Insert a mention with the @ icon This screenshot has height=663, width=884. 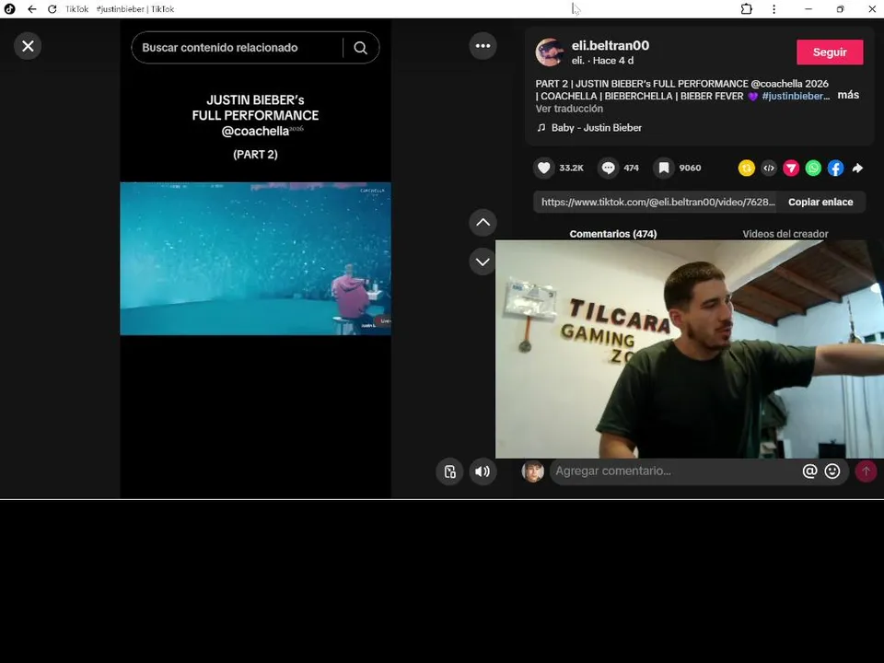809,471
